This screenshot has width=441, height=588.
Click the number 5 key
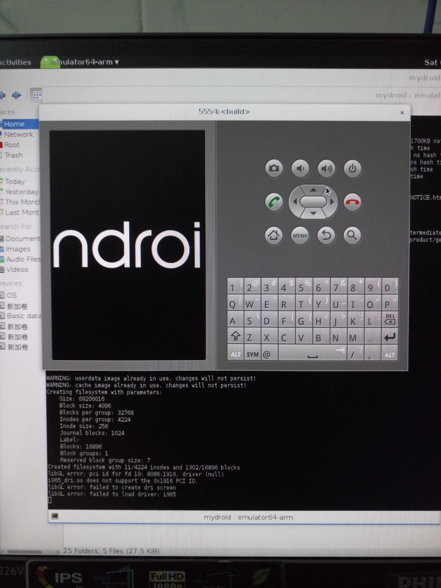[x=304, y=286]
